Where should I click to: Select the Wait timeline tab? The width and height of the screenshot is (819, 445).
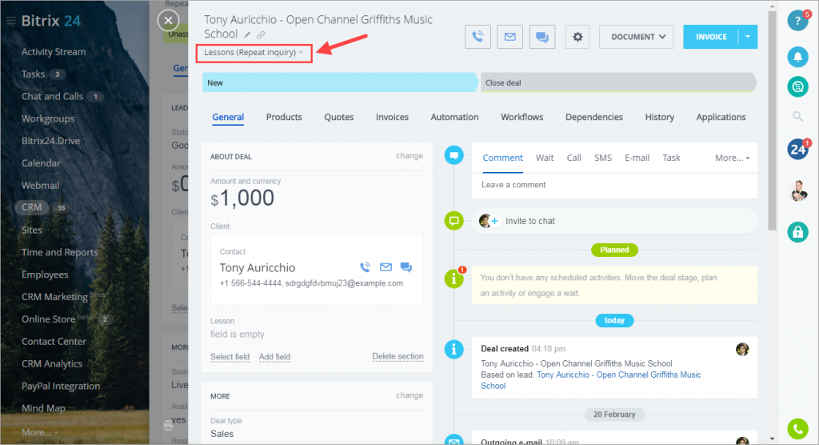coord(545,158)
